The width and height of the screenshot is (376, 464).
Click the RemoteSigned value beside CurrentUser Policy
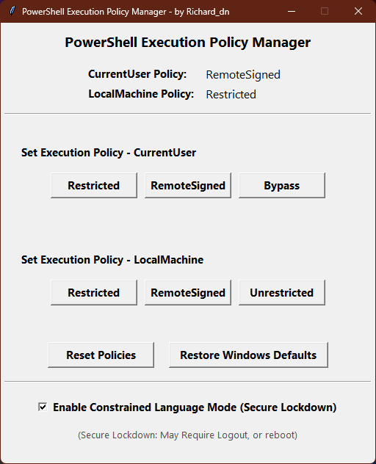(243, 75)
